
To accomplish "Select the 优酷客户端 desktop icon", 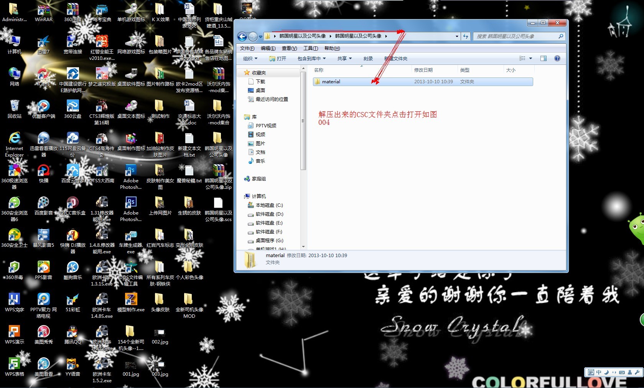I will point(44,109).
